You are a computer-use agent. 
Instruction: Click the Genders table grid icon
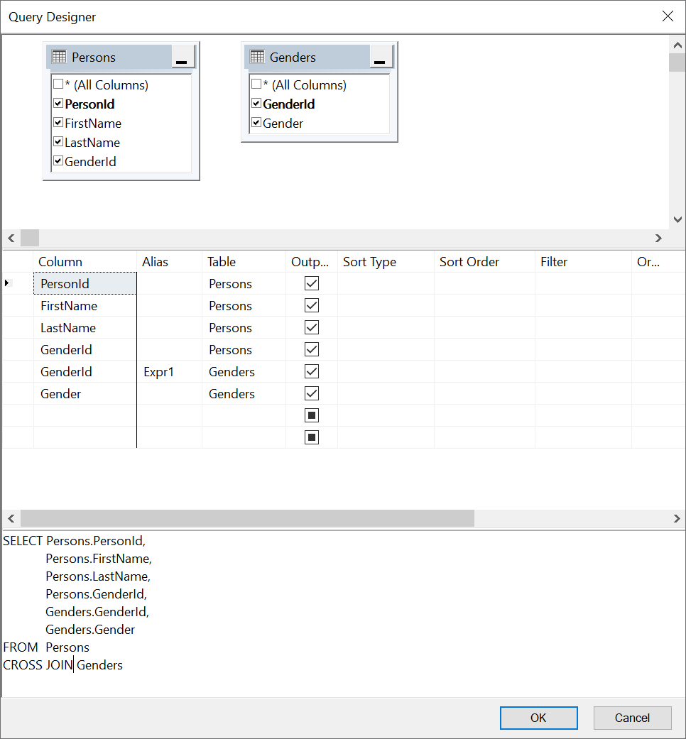coord(257,57)
